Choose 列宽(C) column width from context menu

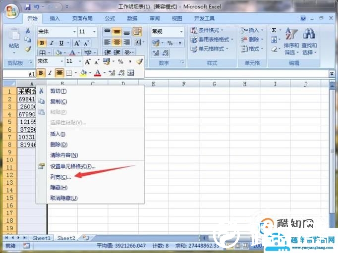coord(90,177)
